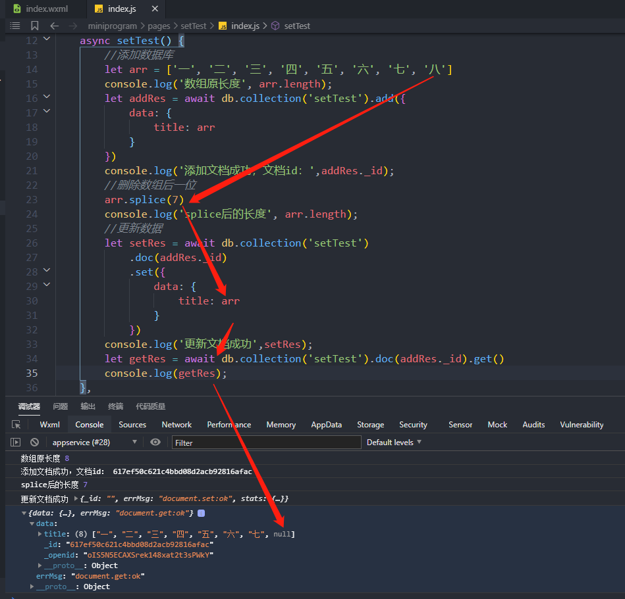Open the Sources devtools tab
Image resolution: width=625 pixels, height=599 pixels.
(132, 425)
